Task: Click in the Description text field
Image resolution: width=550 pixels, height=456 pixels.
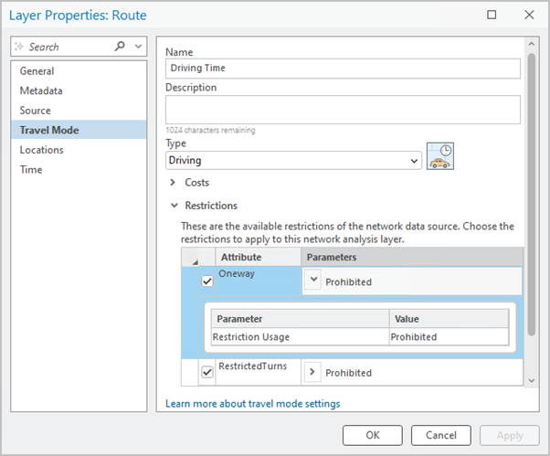Action: [343, 110]
